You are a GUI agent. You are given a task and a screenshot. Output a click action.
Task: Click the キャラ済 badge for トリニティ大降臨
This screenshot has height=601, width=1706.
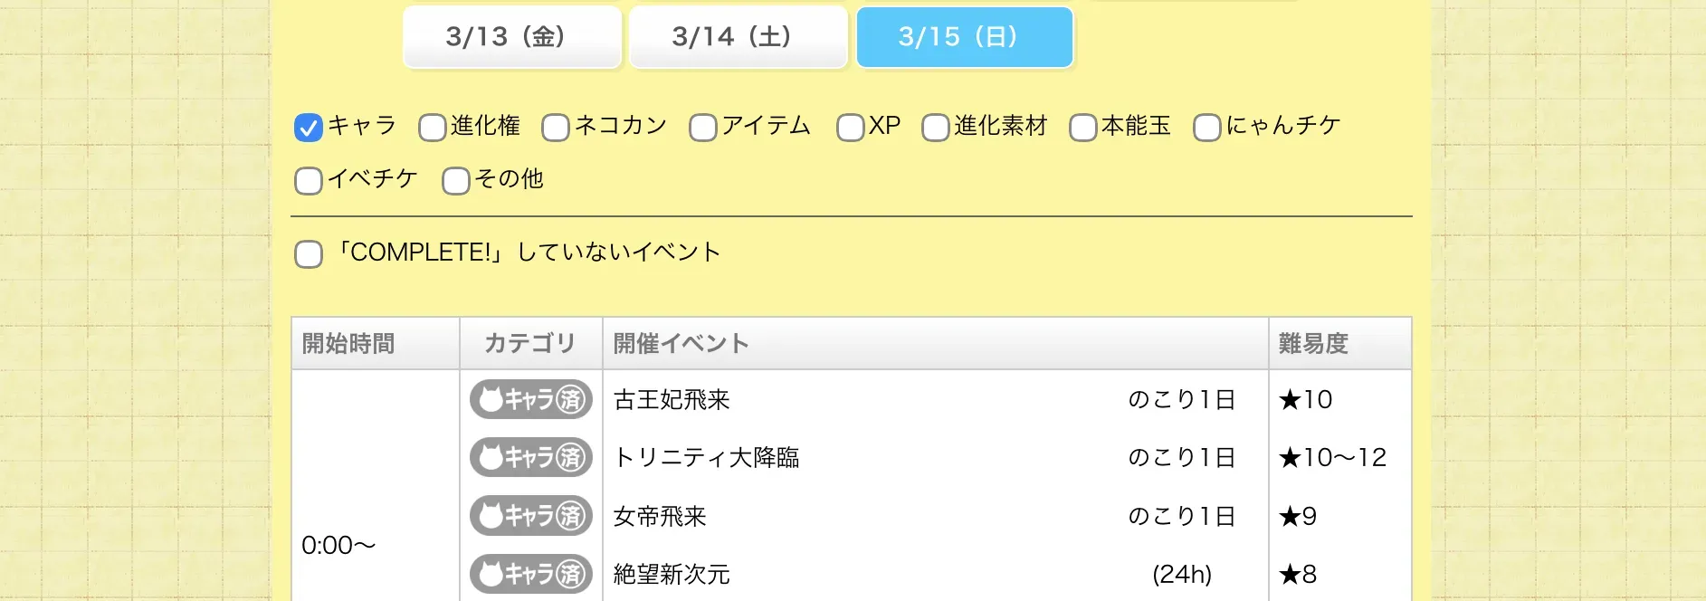tap(530, 458)
